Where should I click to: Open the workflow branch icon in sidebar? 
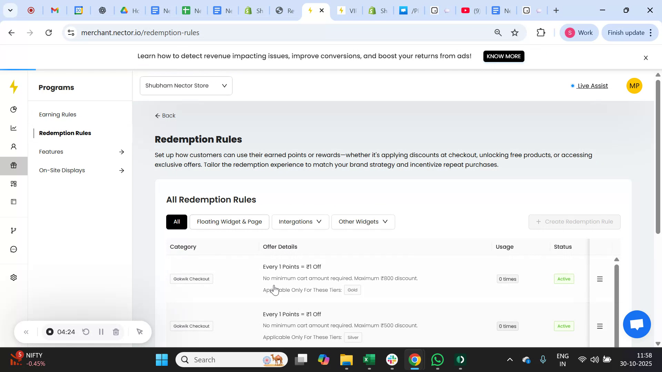pyautogui.click(x=14, y=230)
